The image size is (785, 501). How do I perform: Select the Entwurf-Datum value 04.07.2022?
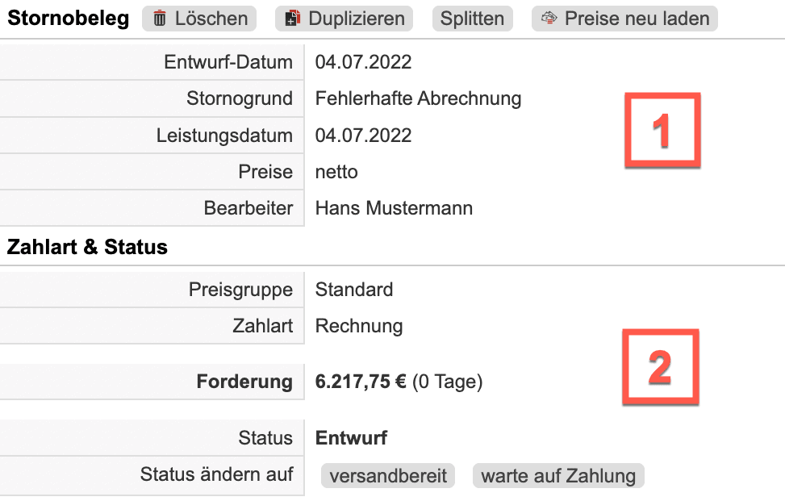[x=363, y=62]
